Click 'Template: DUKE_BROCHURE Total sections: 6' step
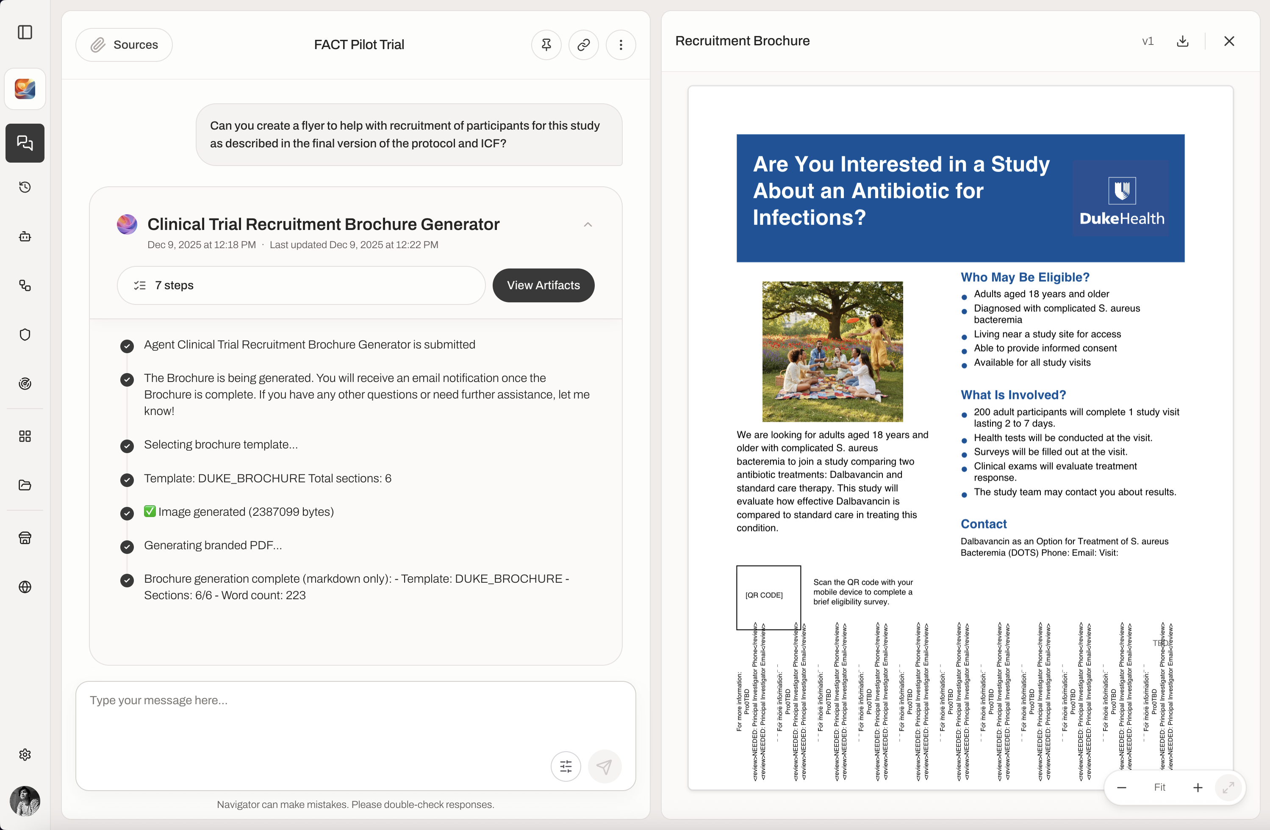The height and width of the screenshot is (830, 1270). point(267,479)
